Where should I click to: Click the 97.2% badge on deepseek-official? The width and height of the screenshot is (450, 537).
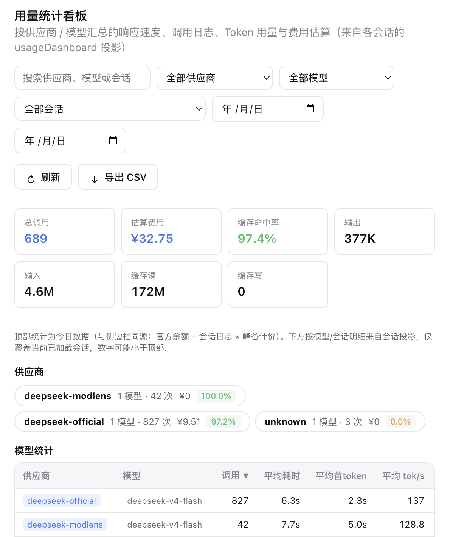point(223,421)
